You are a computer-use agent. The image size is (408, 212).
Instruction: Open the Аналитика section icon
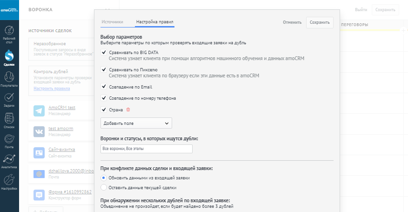click(x=9, y=161)
